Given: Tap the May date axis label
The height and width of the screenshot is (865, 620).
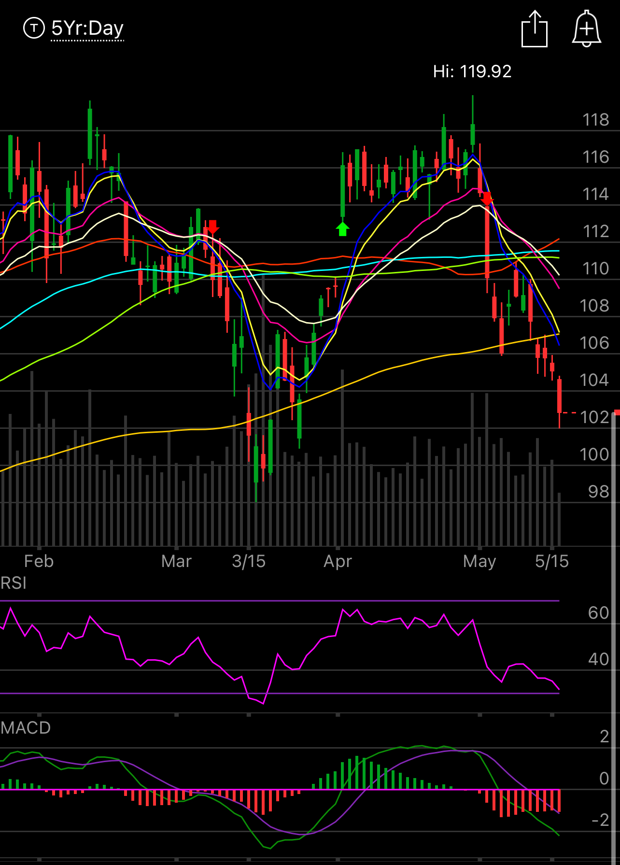Looking at the screenshot, I should pos(479,561).
